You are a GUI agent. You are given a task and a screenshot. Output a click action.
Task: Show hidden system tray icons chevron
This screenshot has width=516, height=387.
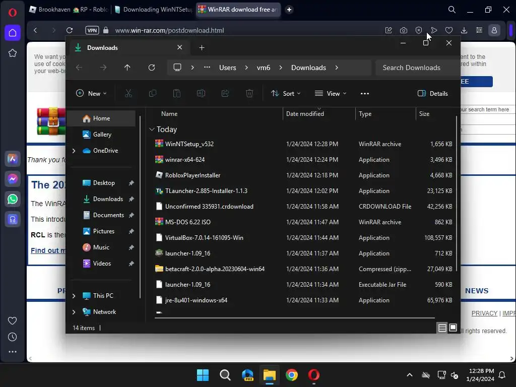tap(409, 375)
